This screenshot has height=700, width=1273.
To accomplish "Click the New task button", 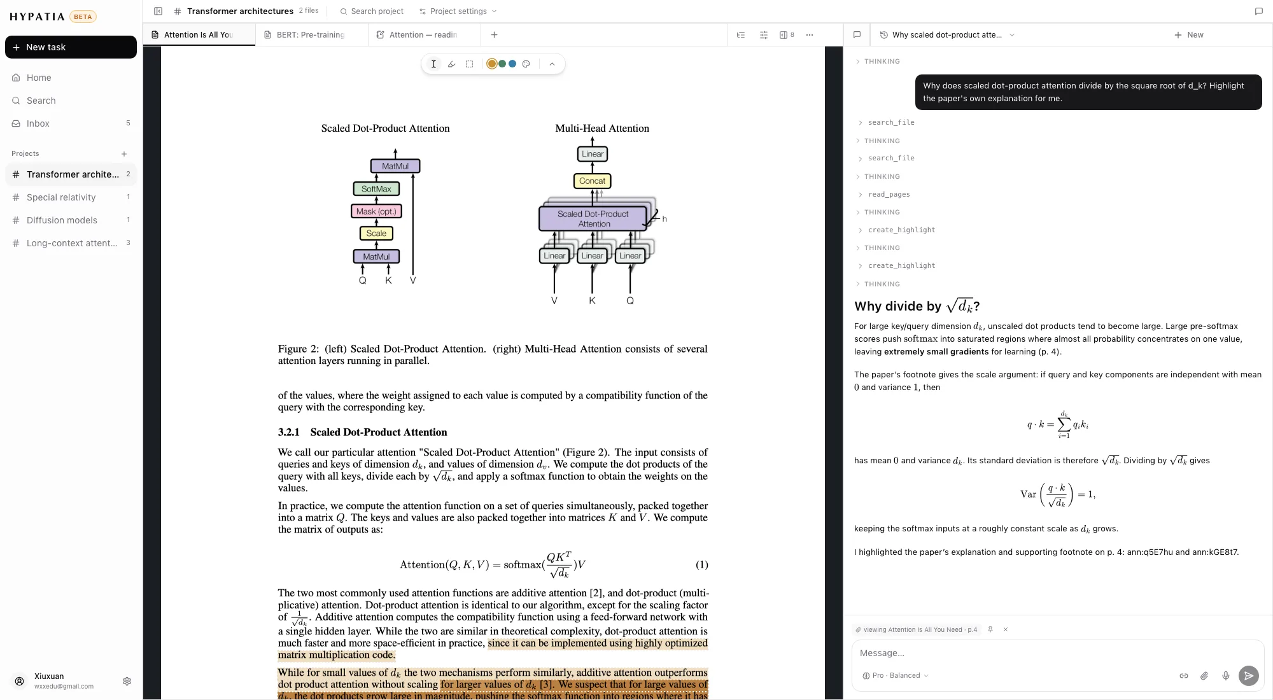I will [71, 47].
